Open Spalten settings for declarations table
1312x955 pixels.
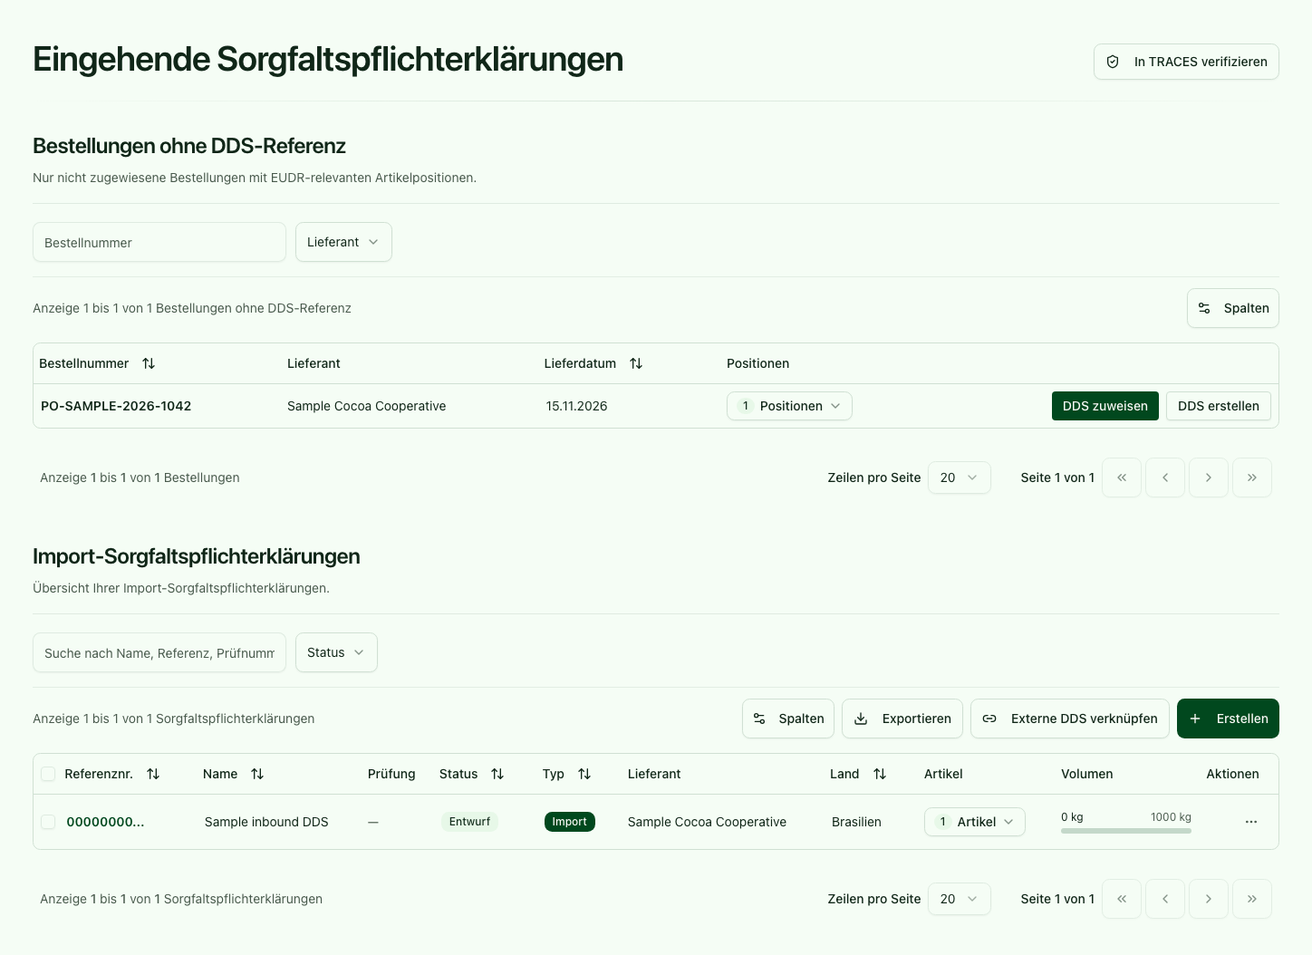[x=788, y=719]
